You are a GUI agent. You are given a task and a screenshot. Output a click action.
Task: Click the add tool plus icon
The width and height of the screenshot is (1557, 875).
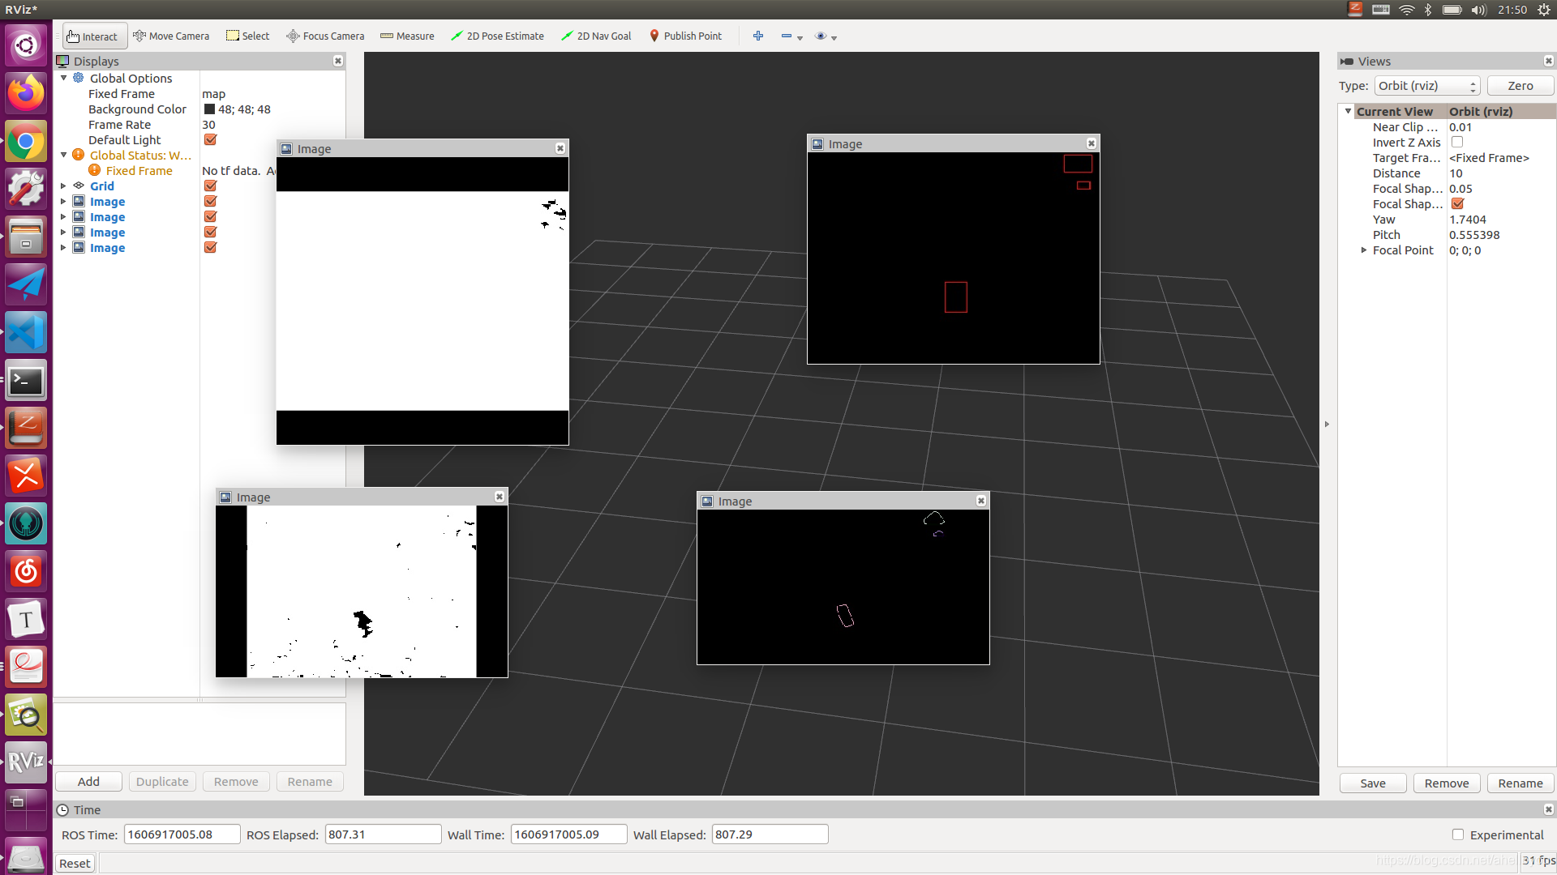(x=758, y=36)
